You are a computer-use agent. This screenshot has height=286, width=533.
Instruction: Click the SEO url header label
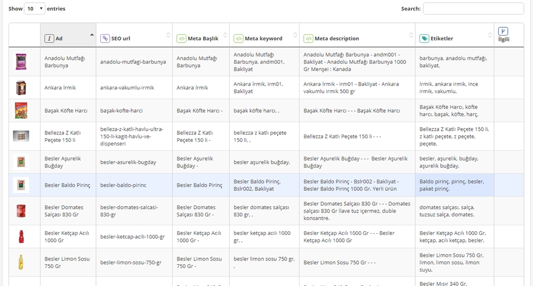[x=120, y=38]
